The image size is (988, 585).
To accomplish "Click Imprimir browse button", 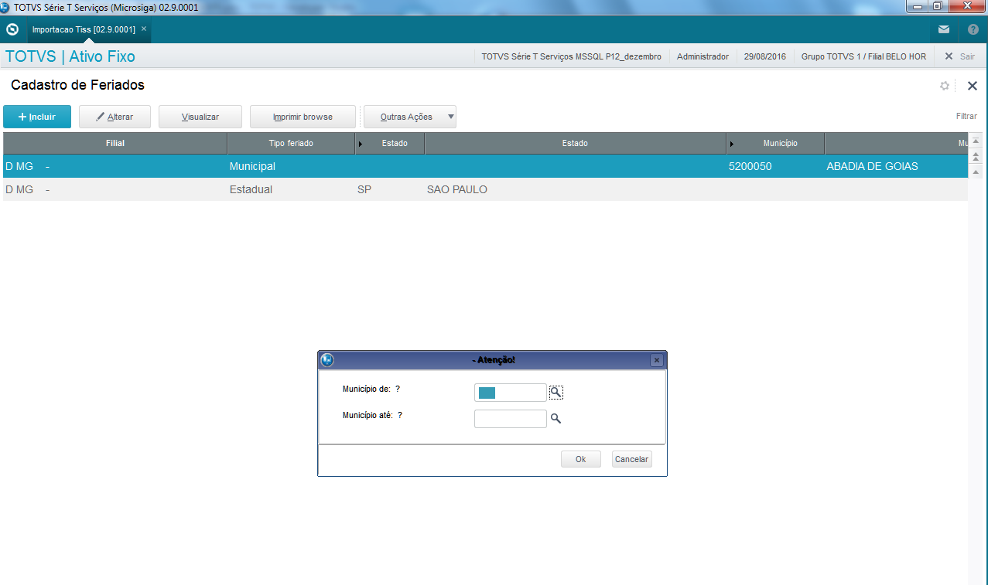I will pyautogui.click(x=303, y=117).
